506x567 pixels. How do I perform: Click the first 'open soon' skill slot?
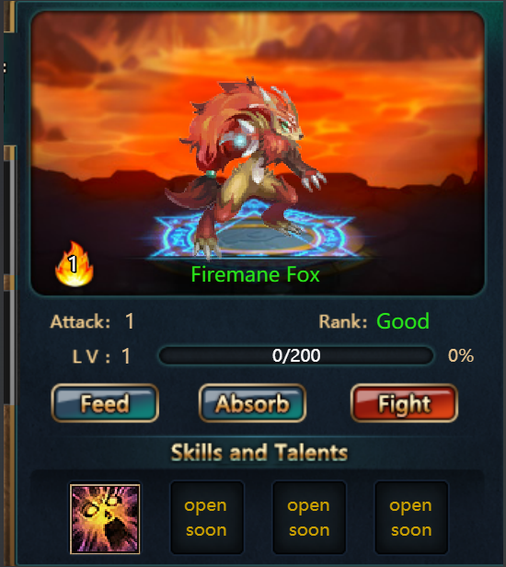point(207,517)
